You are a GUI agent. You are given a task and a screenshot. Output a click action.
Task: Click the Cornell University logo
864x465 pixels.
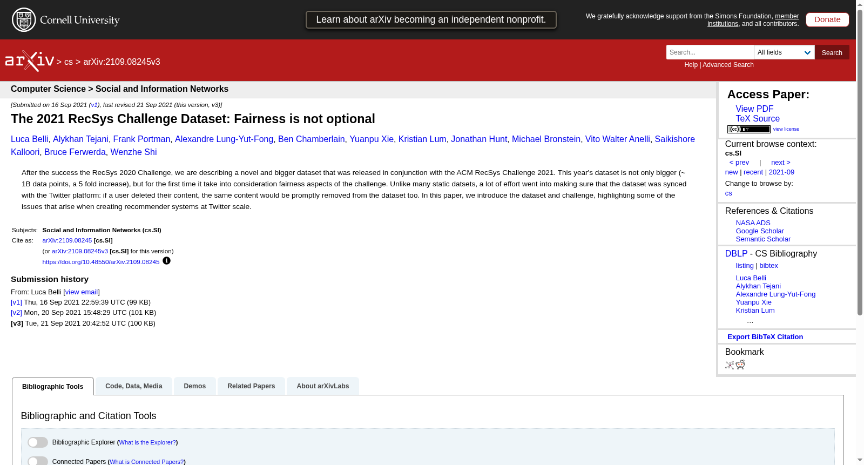66,20
